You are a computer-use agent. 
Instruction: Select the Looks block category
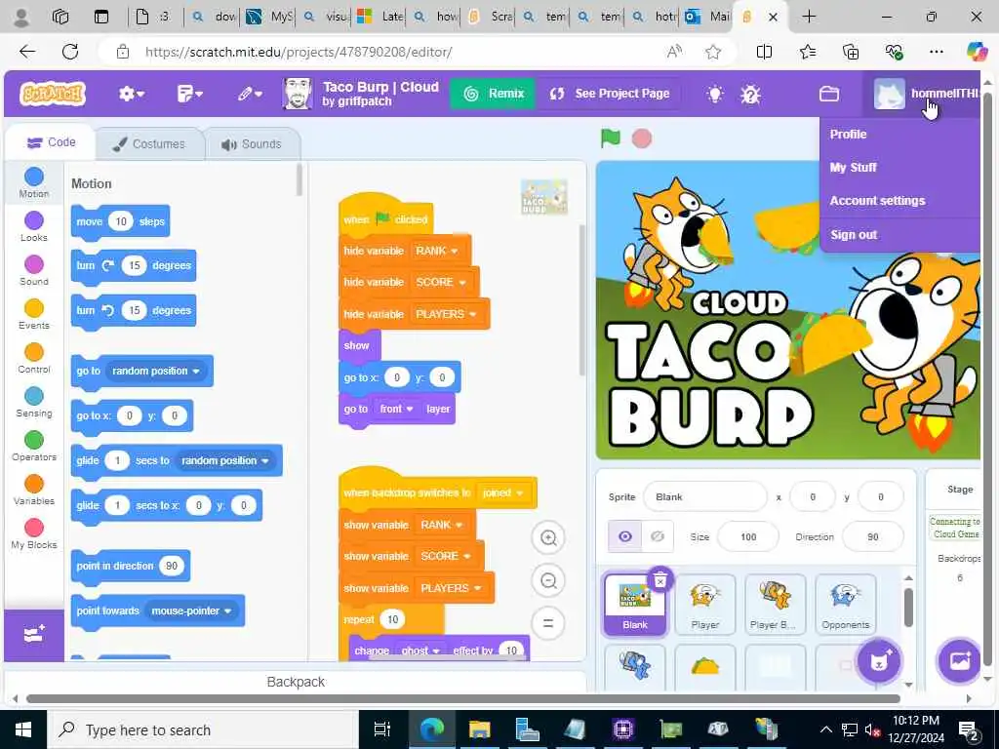(34, 226)
